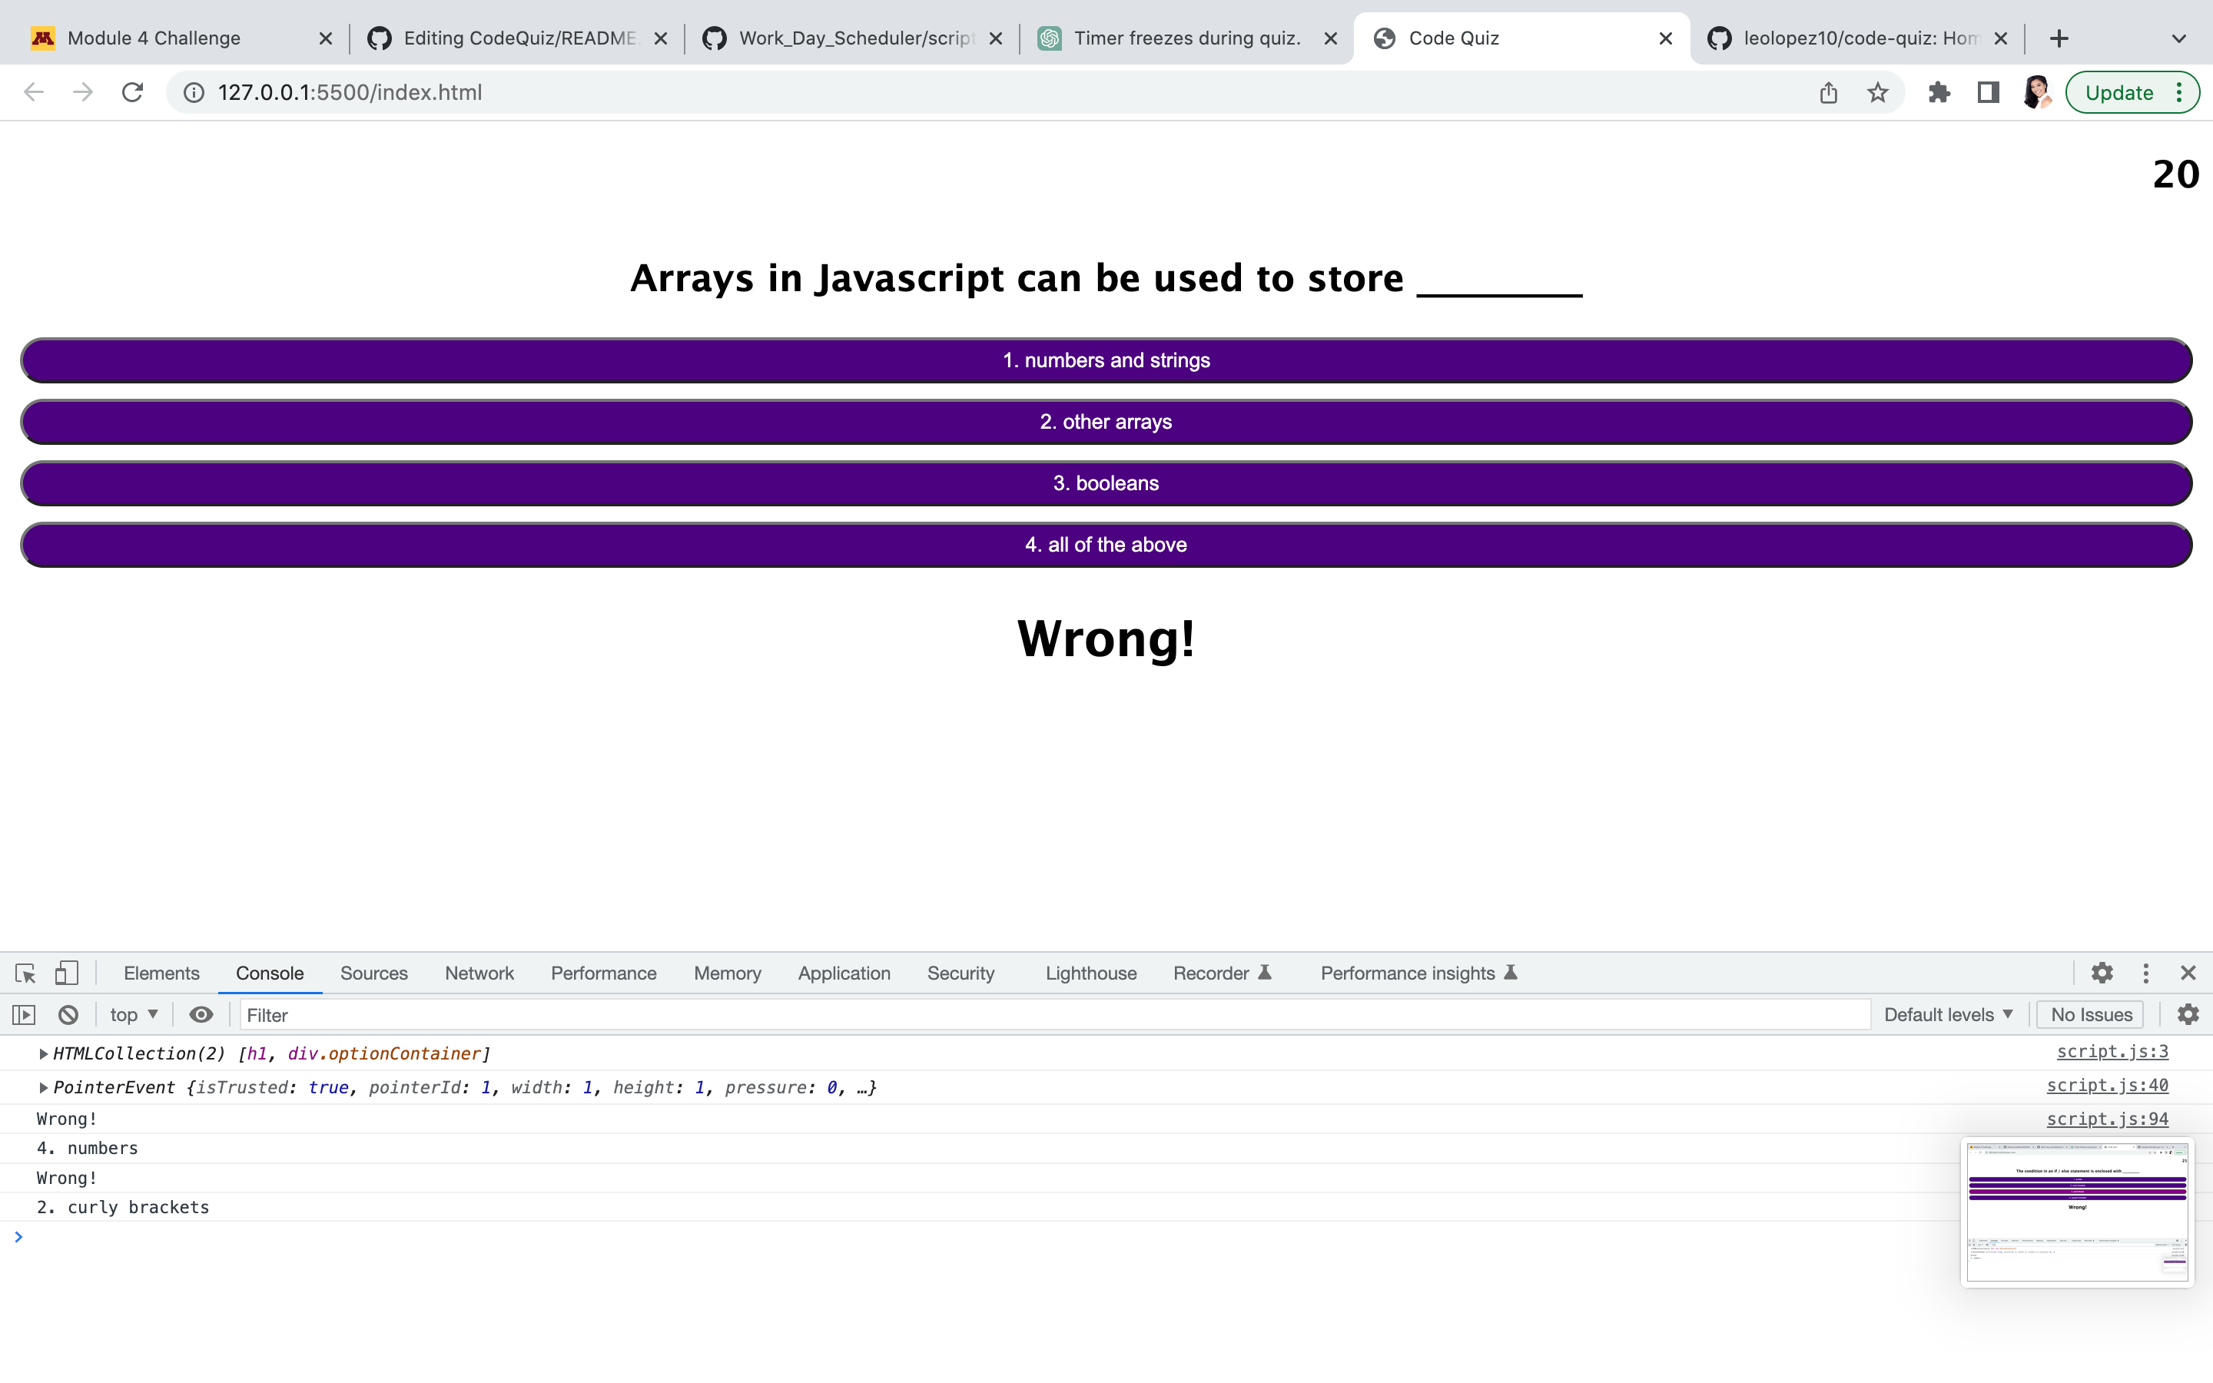Switch to the Elements tab

tap(162, 973)
